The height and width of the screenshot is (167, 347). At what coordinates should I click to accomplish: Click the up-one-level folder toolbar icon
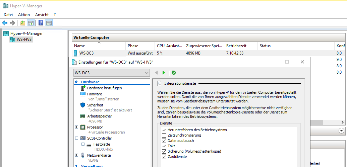tap(22, 23)
